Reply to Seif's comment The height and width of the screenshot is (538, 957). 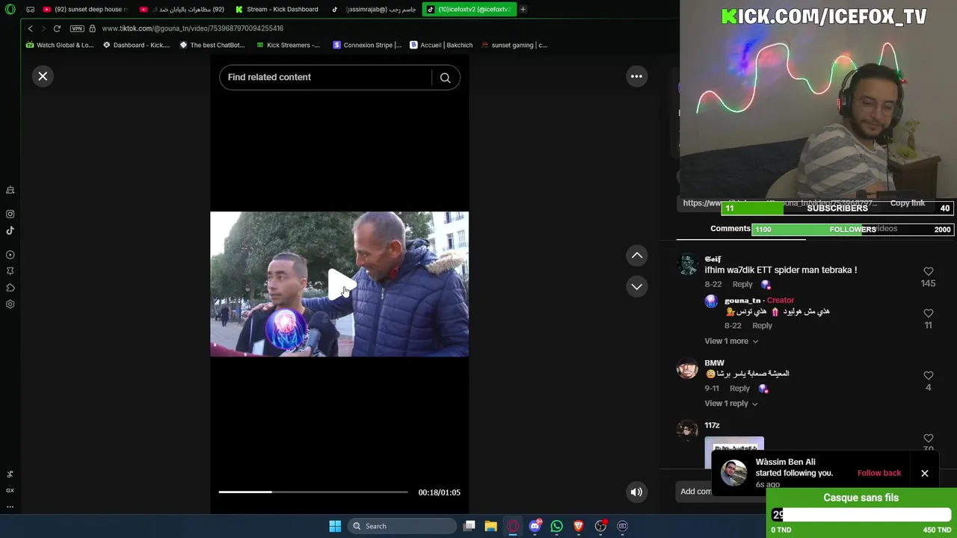pos(742,284)
